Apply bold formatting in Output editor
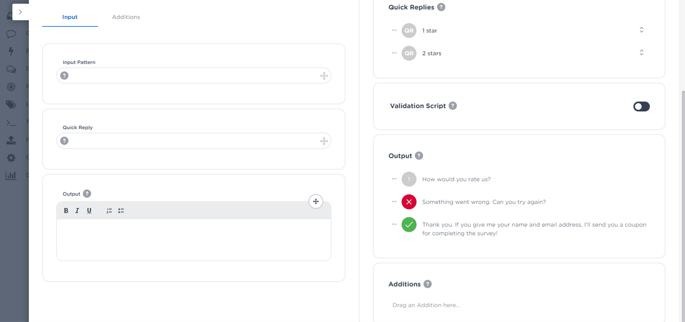Image resolution: width=685 pixels, height=322 pixels. point(66,211)
